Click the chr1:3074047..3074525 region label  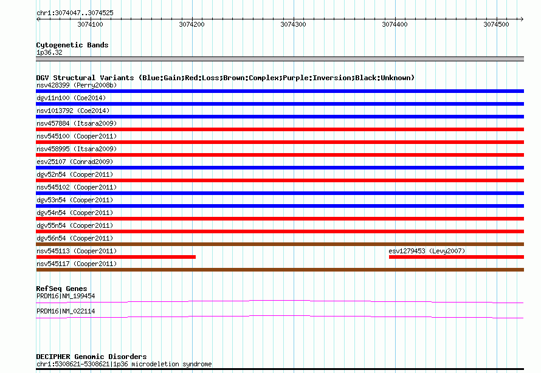(x=75, y=13)
